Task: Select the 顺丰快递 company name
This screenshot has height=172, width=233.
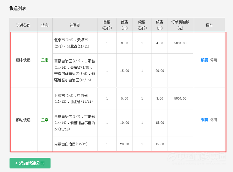Action: (23, 60)
